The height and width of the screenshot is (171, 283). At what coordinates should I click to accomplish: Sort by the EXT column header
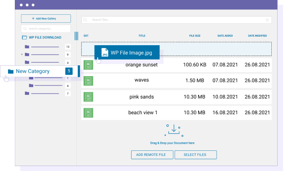click(86, 36)
